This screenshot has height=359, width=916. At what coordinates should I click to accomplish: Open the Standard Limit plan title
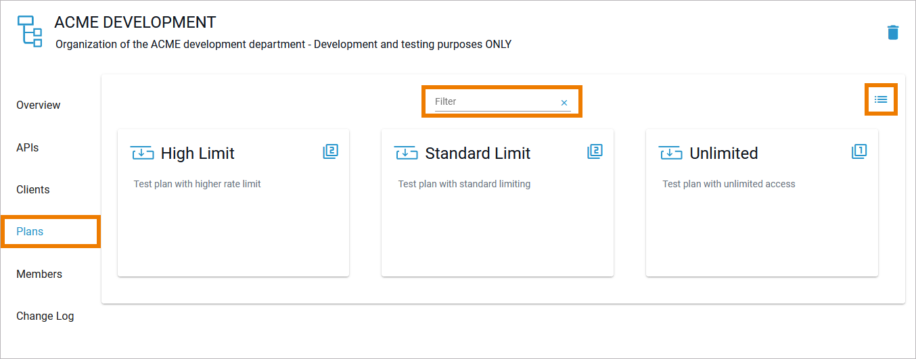coord(478,153)
